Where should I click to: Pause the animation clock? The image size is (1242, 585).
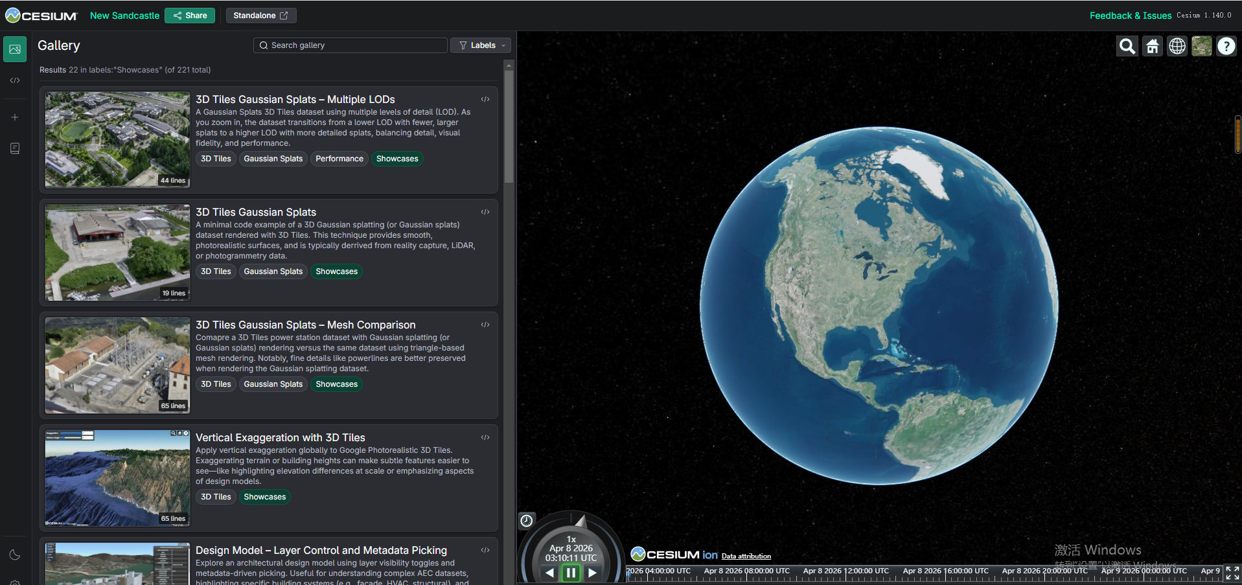571,573
